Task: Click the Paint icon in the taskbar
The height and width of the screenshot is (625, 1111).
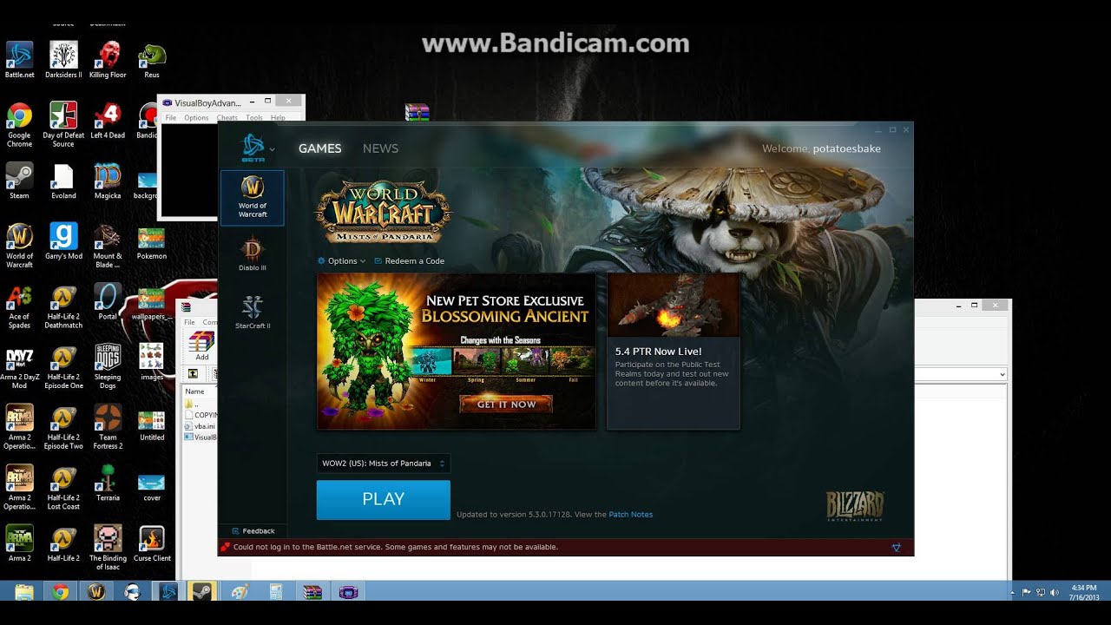Action: pos(240,592)
